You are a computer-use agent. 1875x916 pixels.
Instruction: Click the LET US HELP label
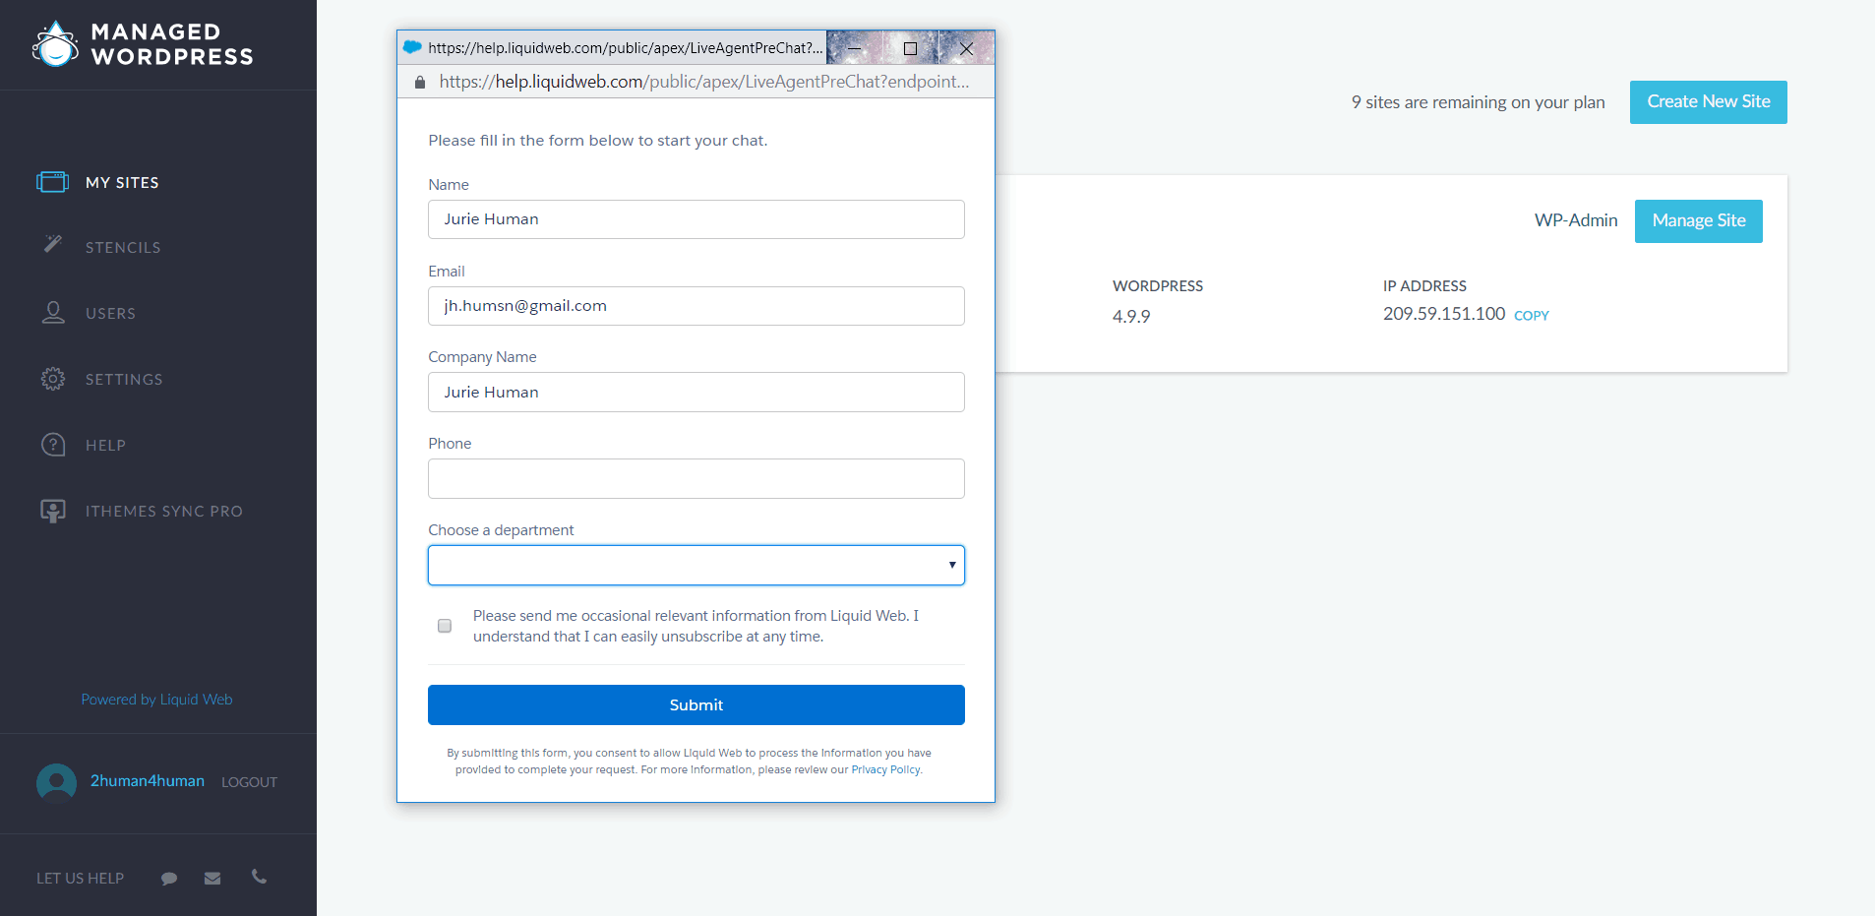click(x=81, y=879)
